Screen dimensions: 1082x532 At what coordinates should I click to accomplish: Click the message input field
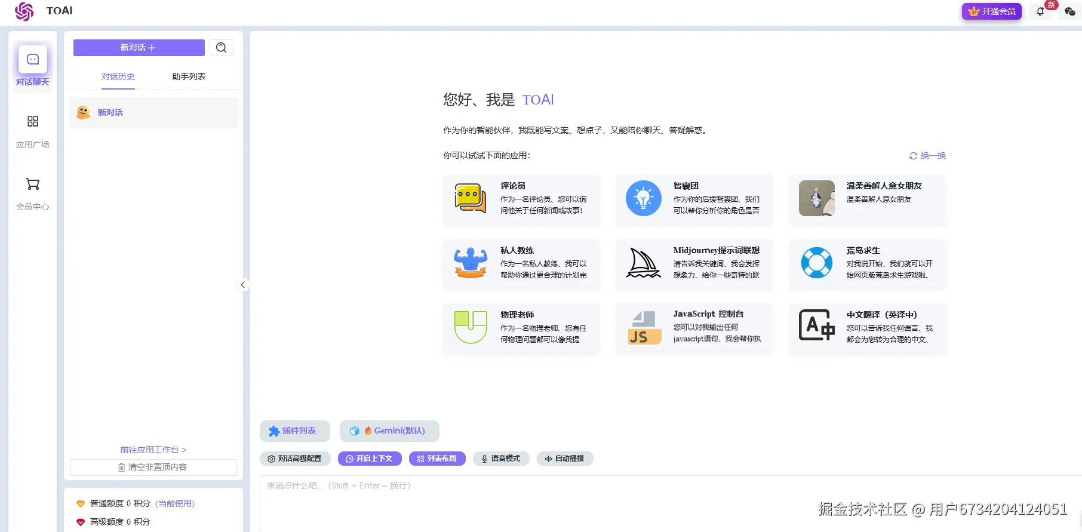pyautogui.click(x=671, y=503)
